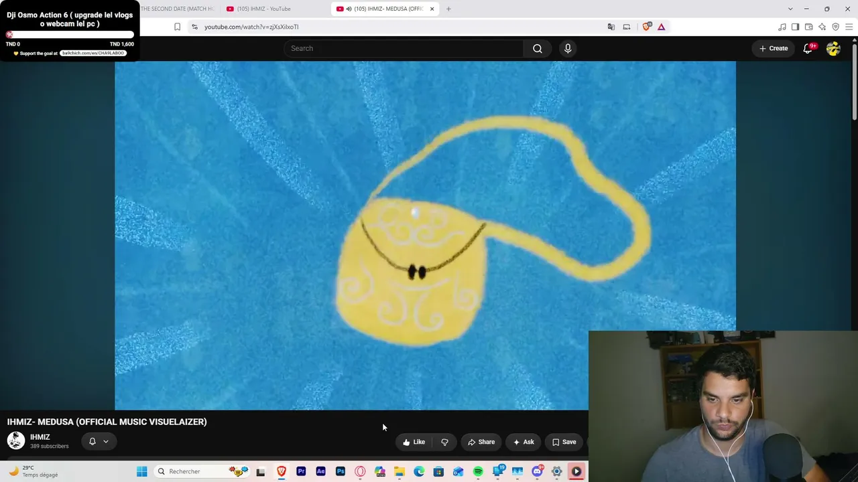
Task: Open Brave Wallet icon
Action: [x=809, y=27]
